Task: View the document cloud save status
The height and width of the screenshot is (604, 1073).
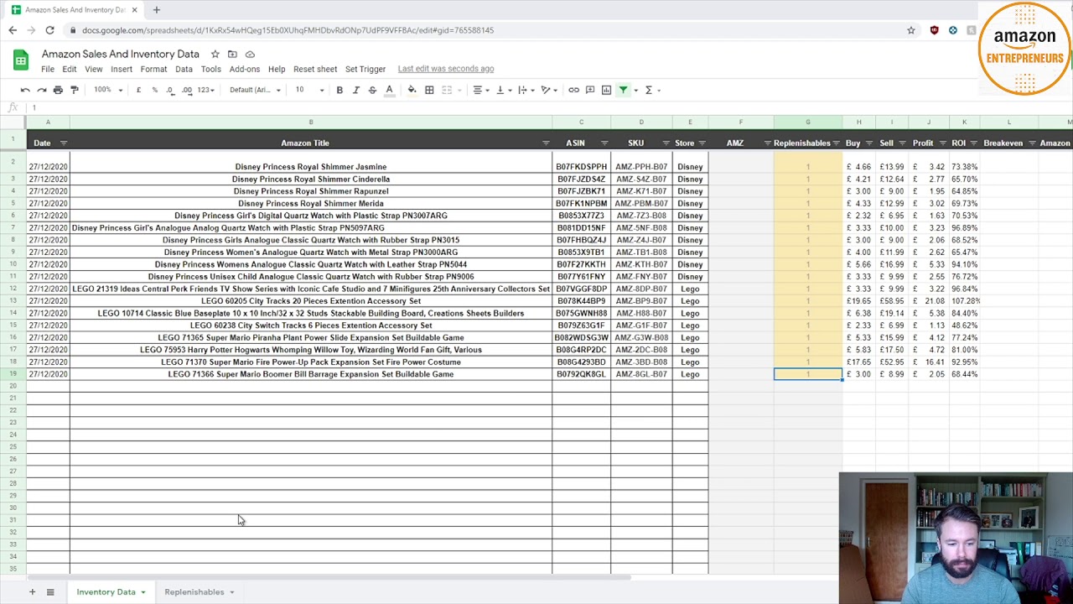Action: 250,54
